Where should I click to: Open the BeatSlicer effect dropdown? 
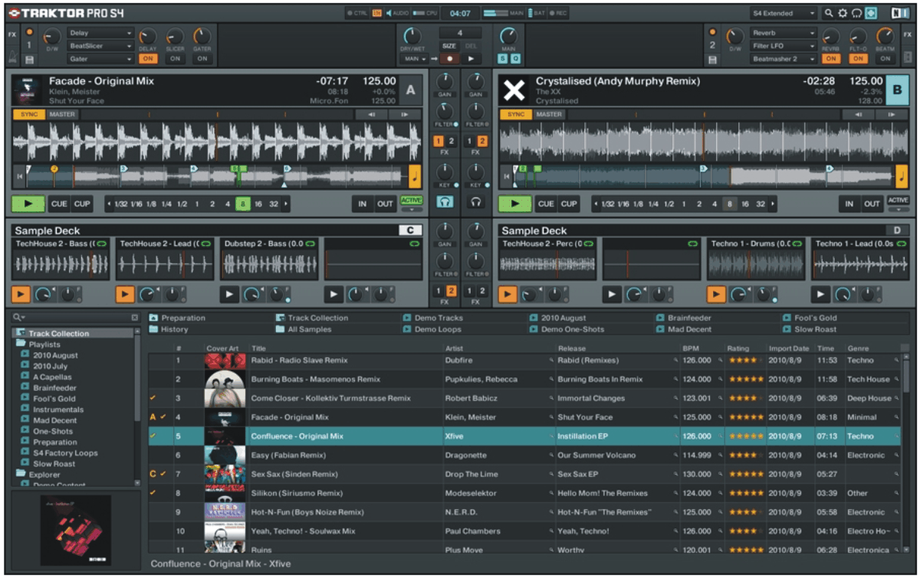100,46
